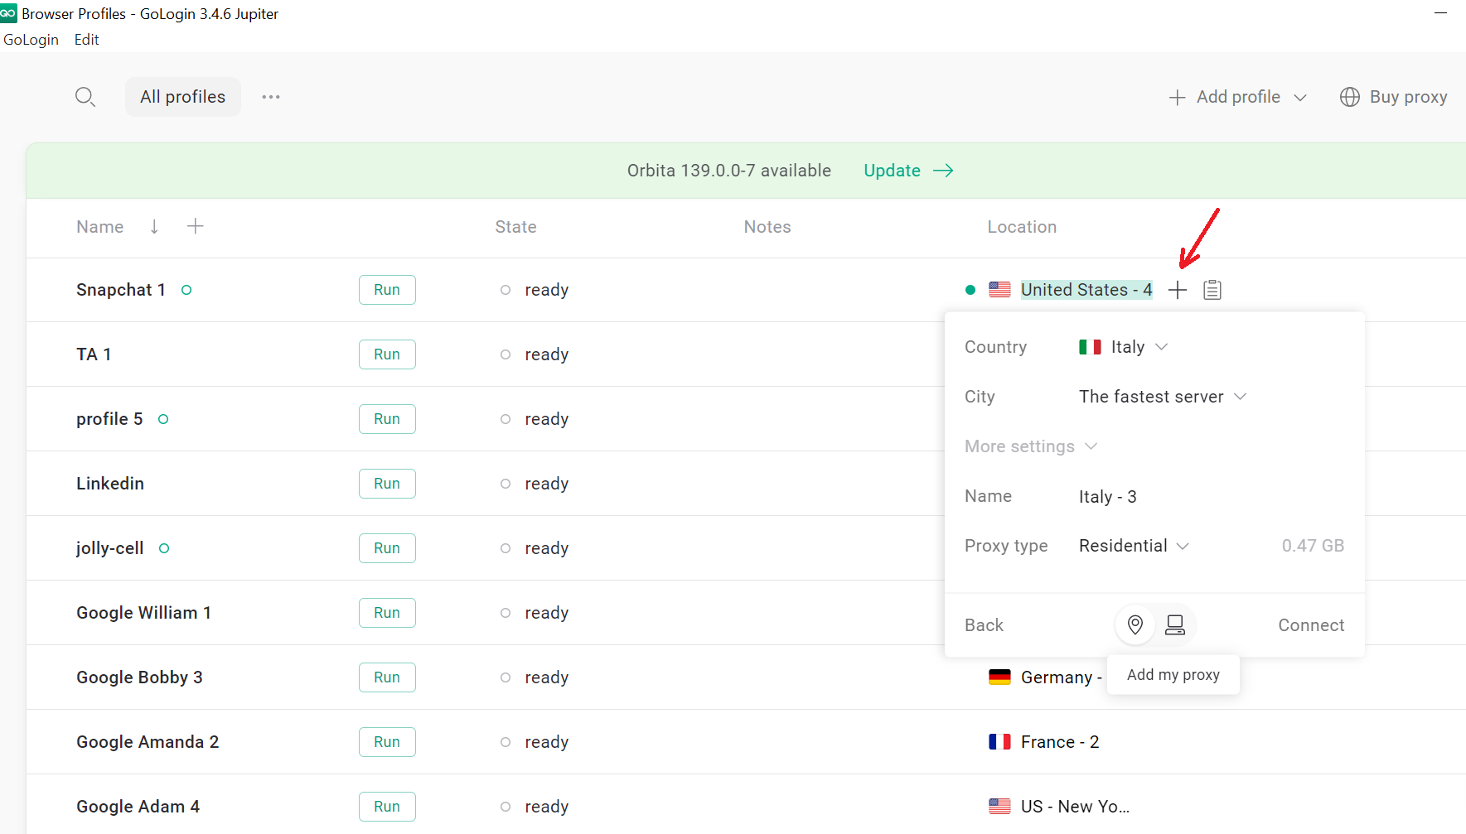Click the US - New Yo... location
Image resolution: width=1466 pixels, height=834 pixels.
tap(1075, 807)
